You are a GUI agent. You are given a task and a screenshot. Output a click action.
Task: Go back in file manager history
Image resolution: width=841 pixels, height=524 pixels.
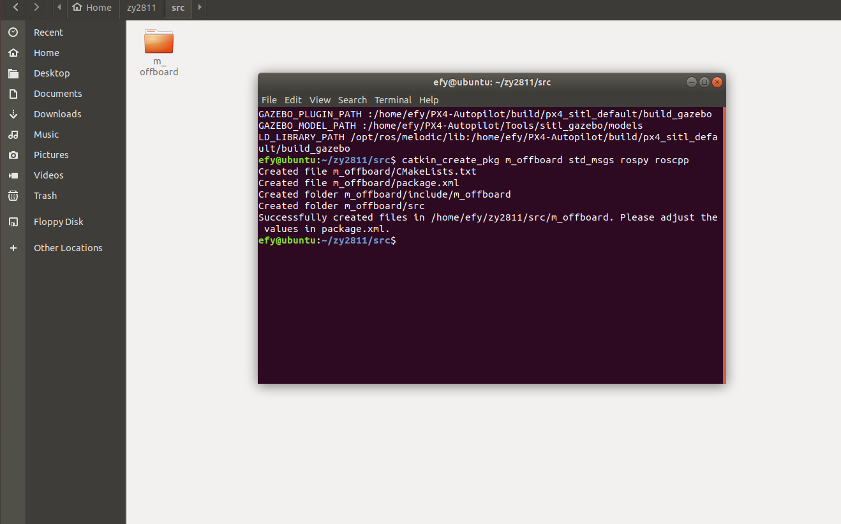[x=16, y=8]
